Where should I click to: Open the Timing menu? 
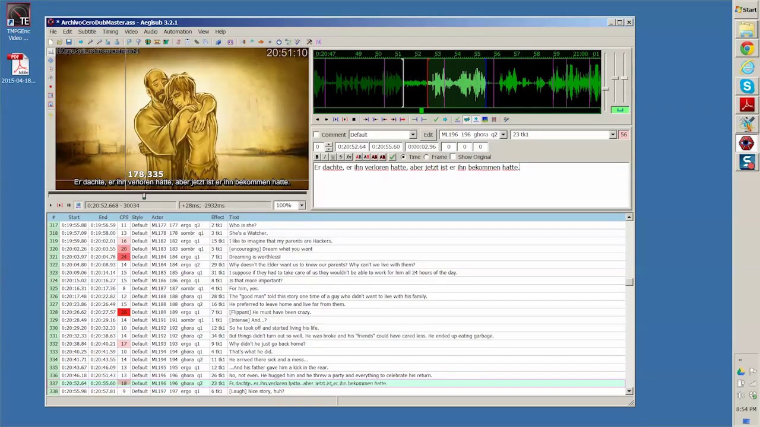coord(110,31)
